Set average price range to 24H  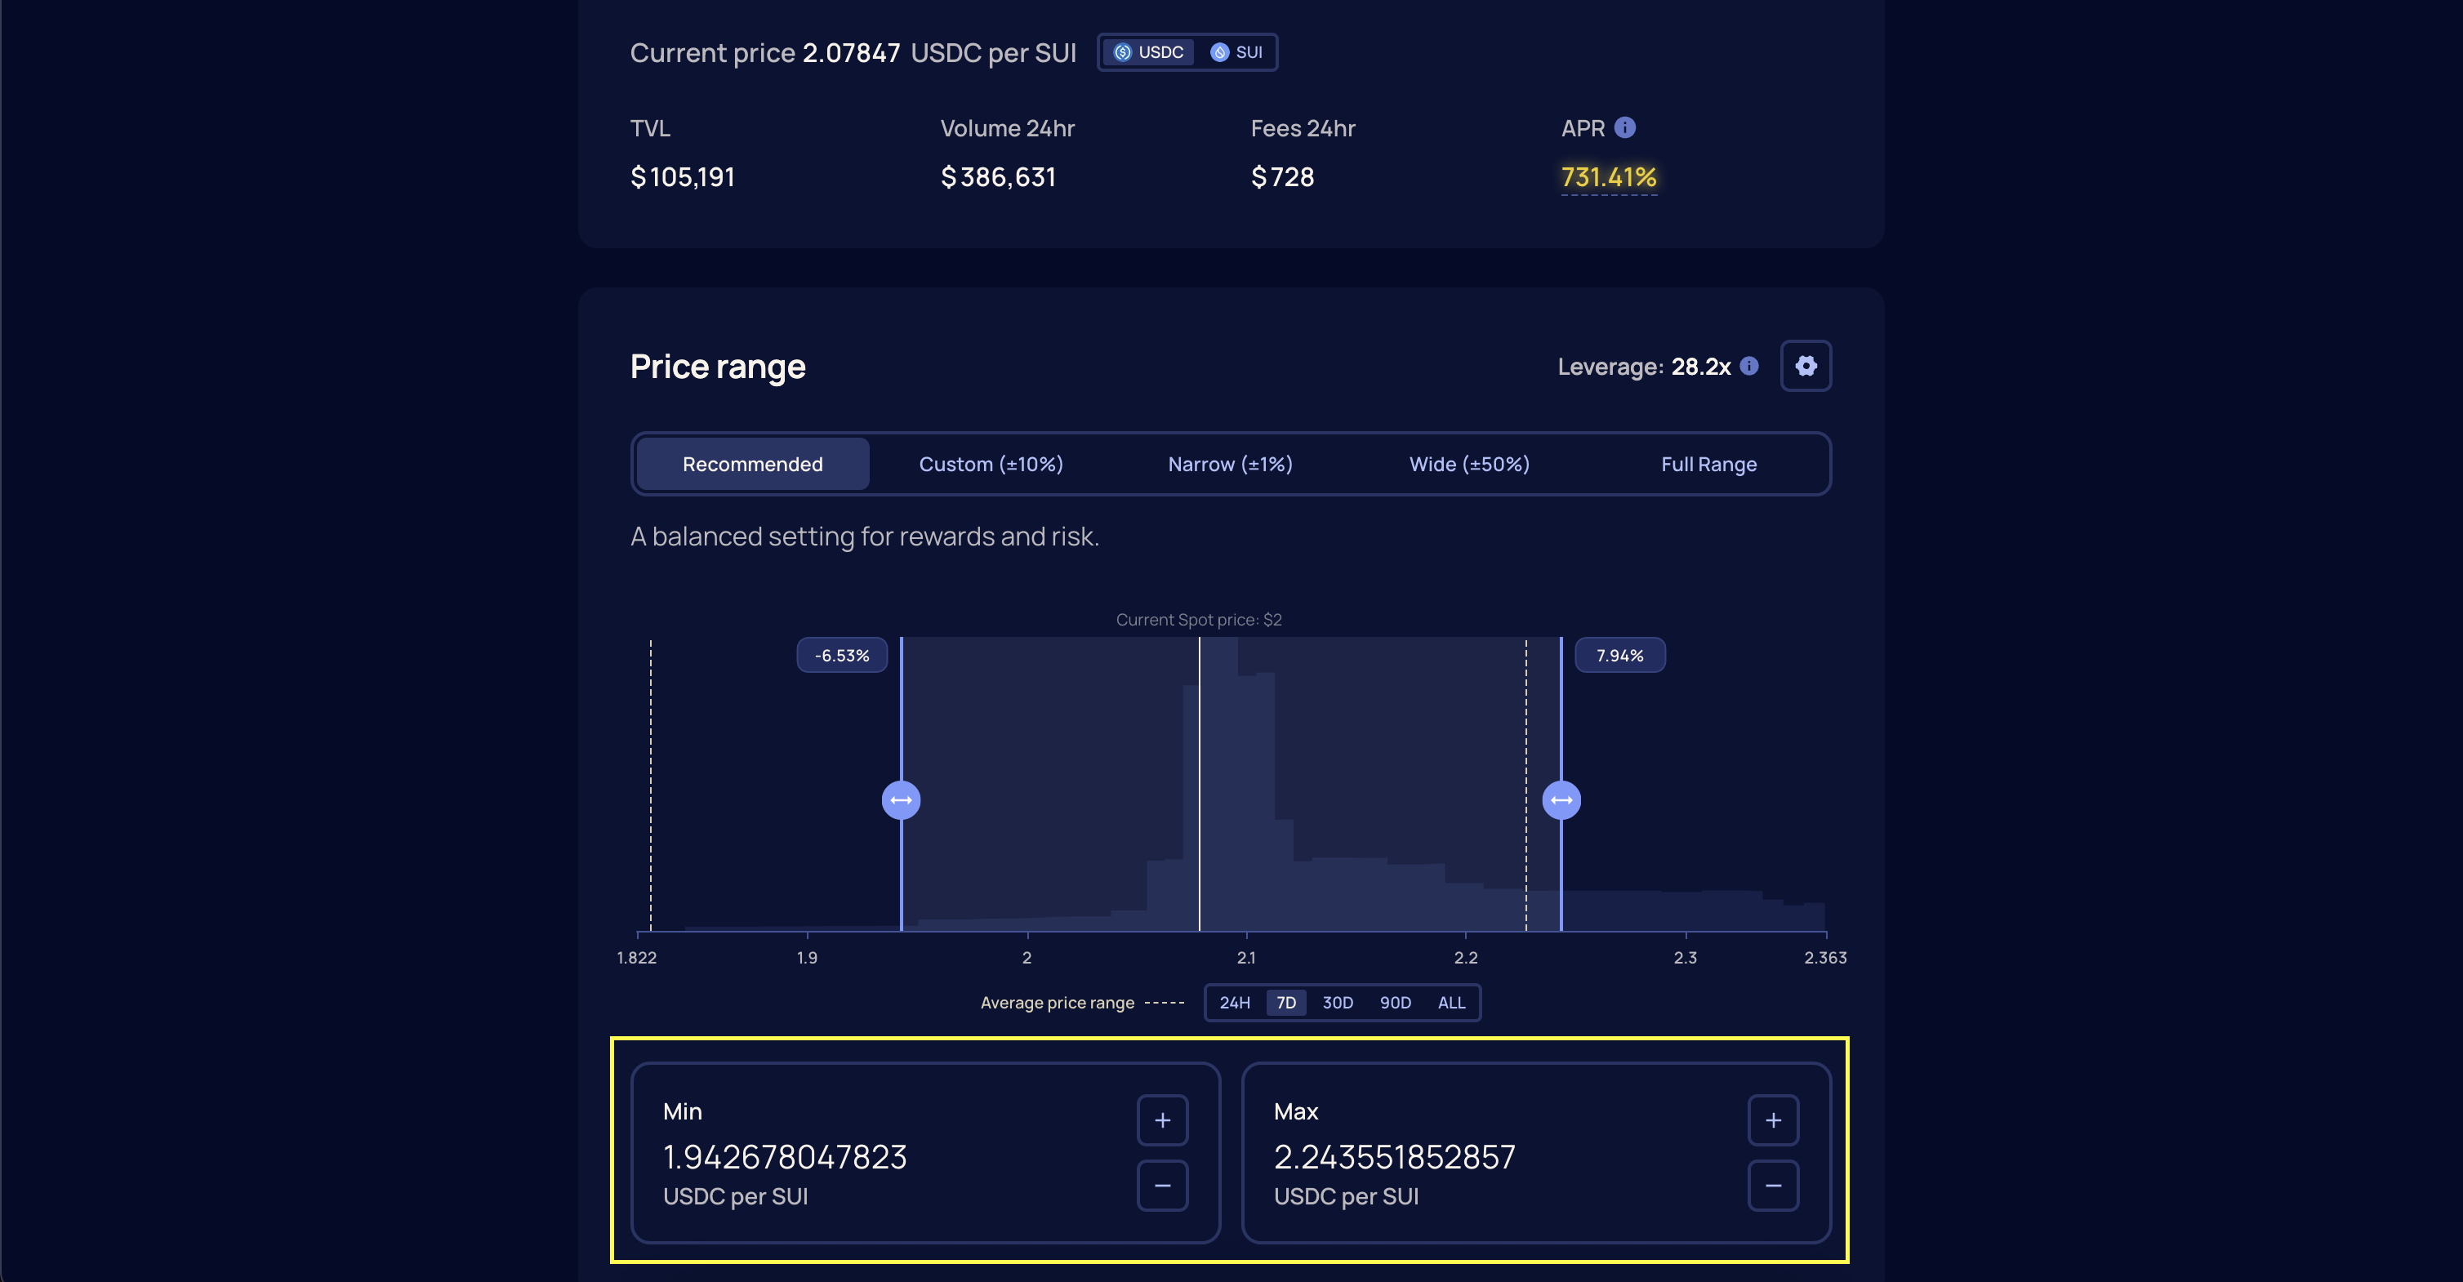point(1235,1003)
